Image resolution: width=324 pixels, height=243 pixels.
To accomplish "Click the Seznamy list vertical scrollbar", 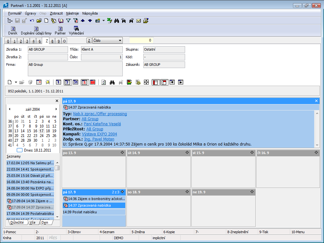I will (x=57, y=190).
